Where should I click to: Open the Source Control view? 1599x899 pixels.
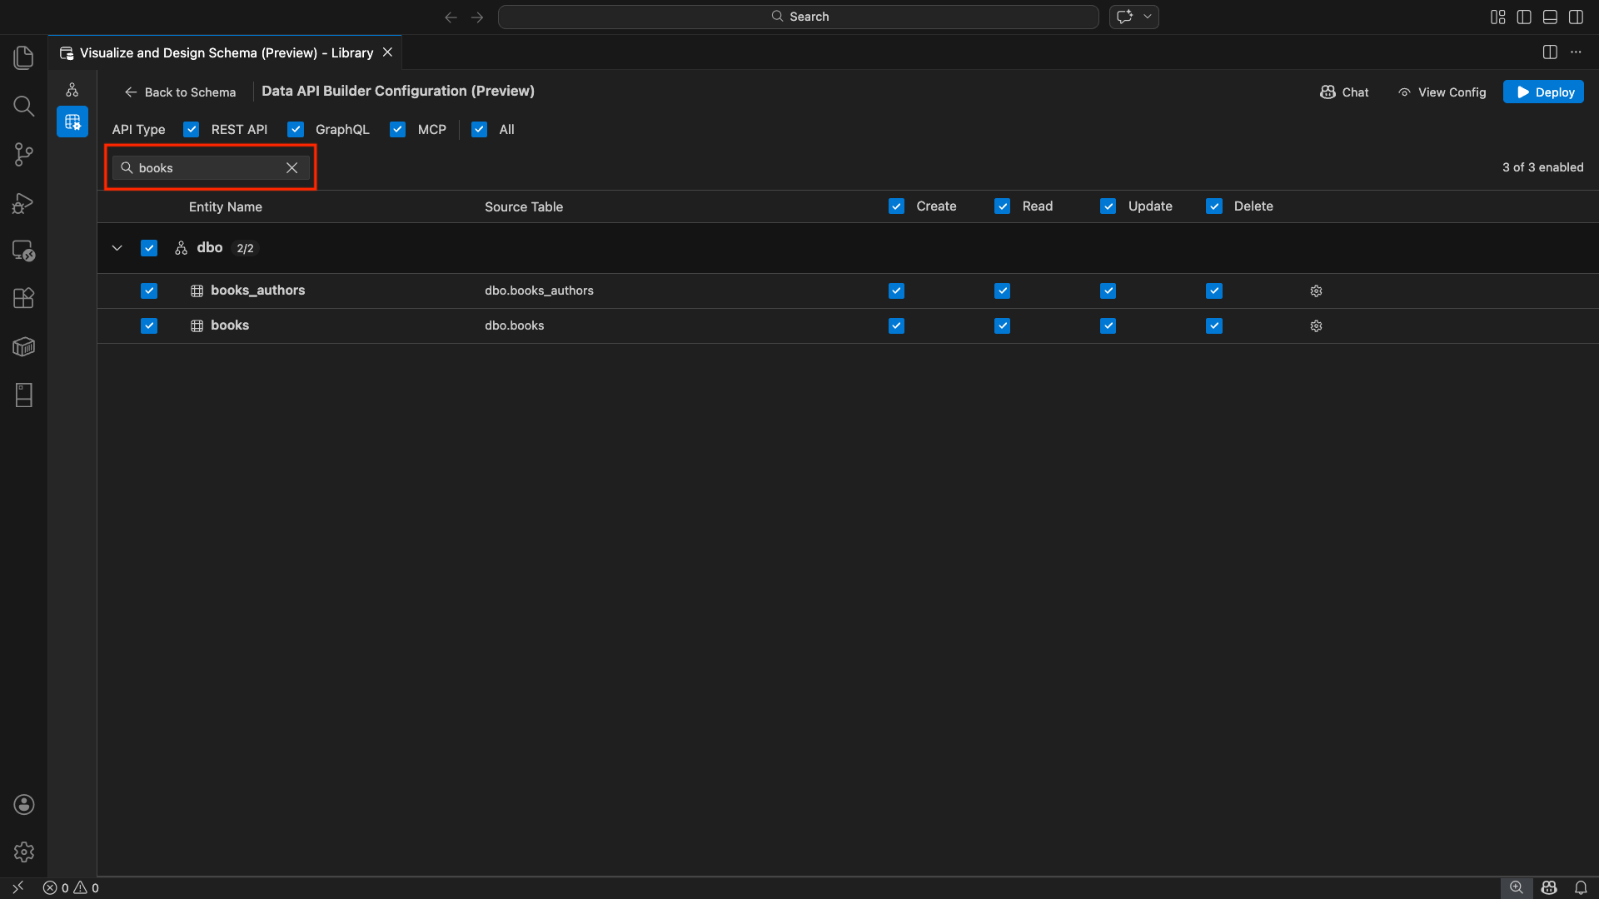point(23,154)
